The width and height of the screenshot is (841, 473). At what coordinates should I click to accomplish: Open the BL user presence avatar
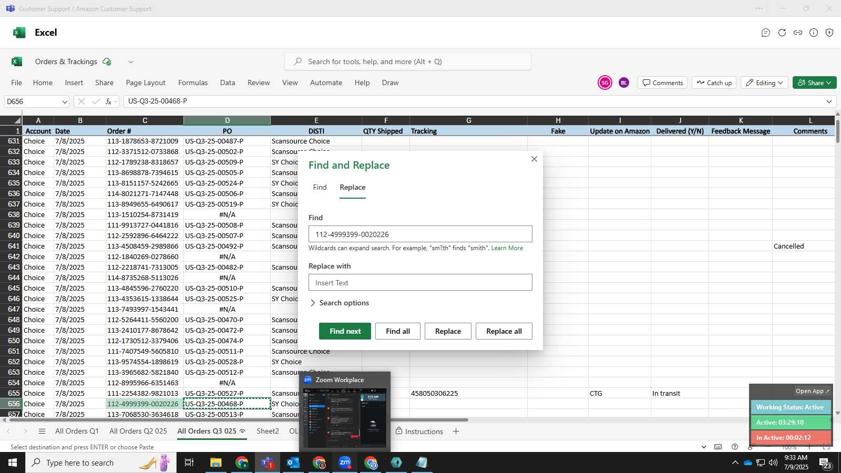623,83
